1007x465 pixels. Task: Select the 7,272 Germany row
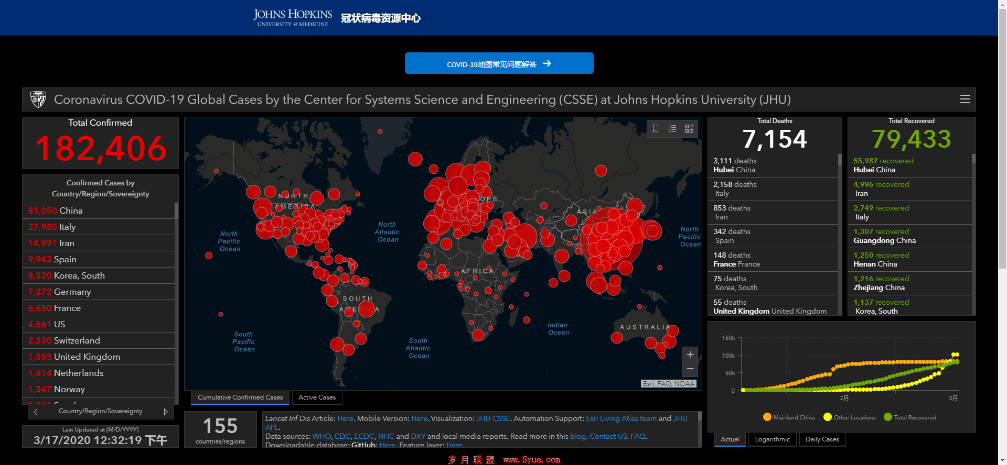coord(99,292)
